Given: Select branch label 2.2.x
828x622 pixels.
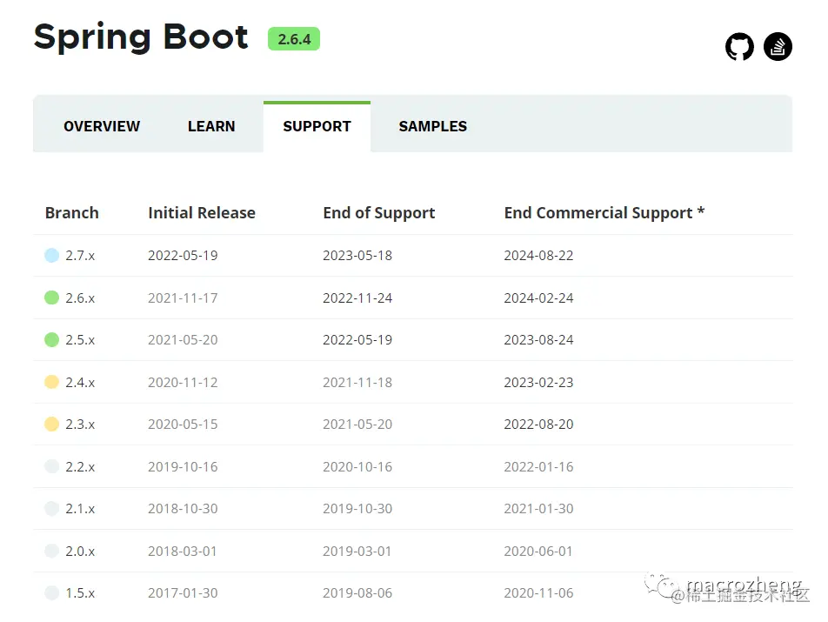Looking at the screenshot, I should click(80, 467).
